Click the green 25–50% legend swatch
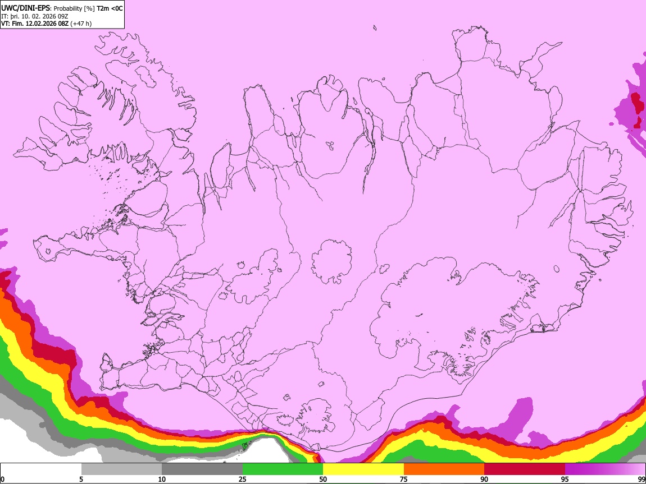 tap(283, 469)
